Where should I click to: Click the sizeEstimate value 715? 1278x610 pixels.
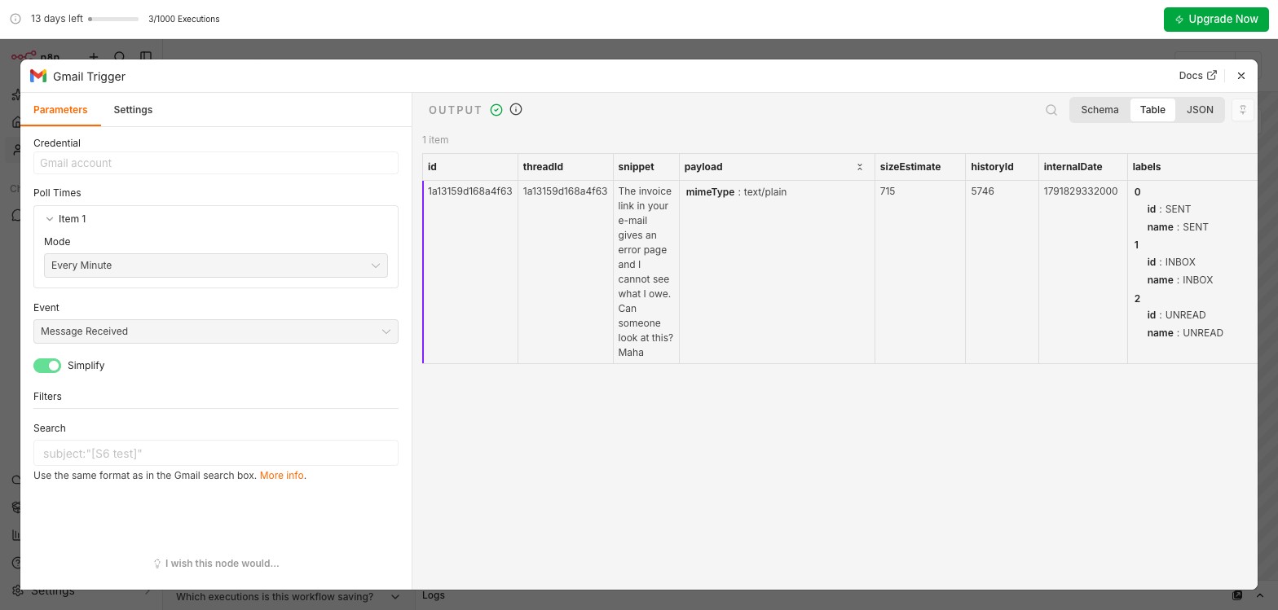coord(888,191)
